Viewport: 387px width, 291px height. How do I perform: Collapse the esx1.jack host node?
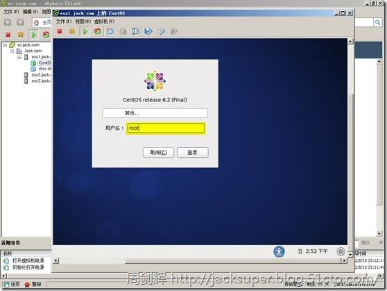(19, 57)
